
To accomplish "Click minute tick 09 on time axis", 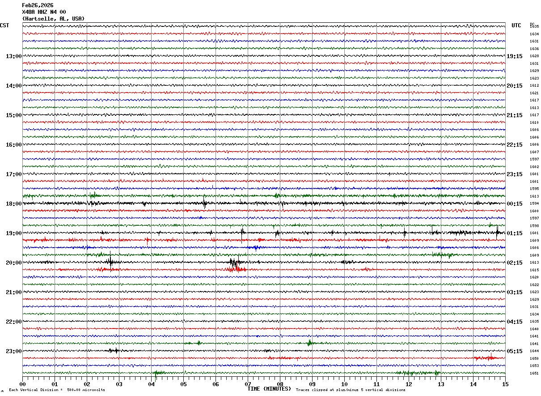I will click(x=312, y=384).
